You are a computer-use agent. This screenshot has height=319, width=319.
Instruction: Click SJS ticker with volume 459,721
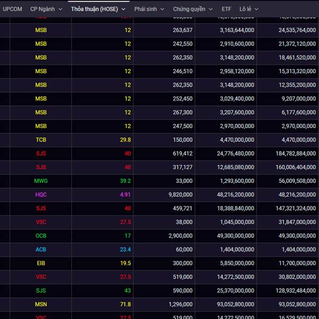(x=41, y=208)
